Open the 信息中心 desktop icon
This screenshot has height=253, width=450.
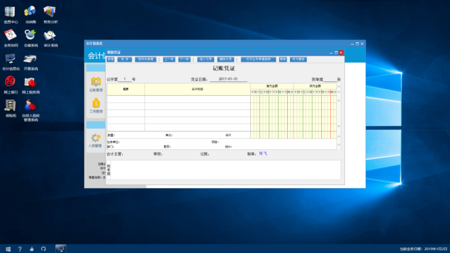10,14
